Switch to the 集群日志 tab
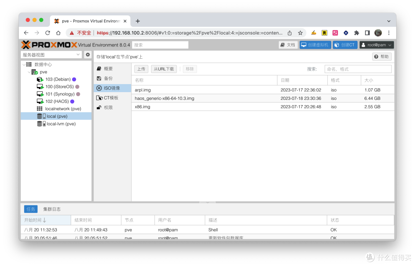Viewport: 415px width, 266px height. [x=52, y=209]
